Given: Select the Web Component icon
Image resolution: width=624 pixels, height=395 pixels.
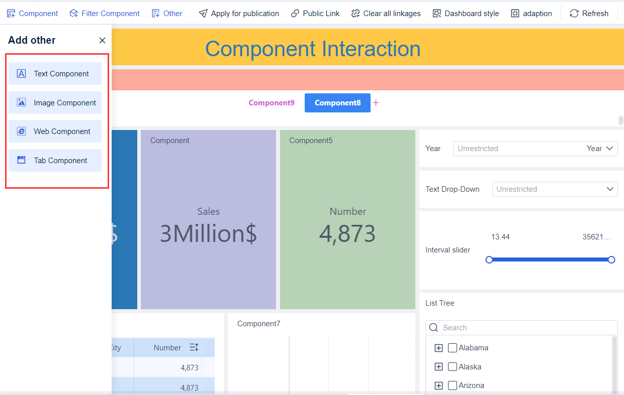Looking at the screenshot, I should (x=21, y=131).
